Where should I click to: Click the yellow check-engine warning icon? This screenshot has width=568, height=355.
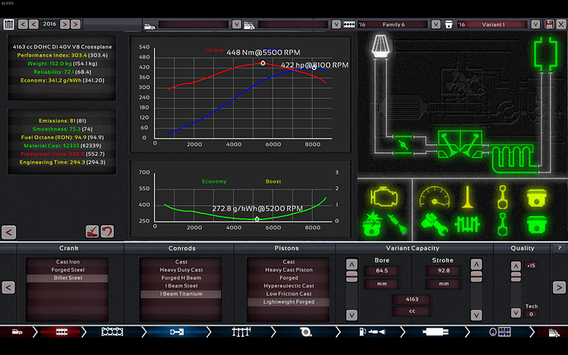383,196
